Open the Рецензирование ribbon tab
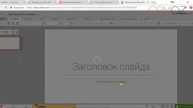193x108 pixels. point(129,19)
